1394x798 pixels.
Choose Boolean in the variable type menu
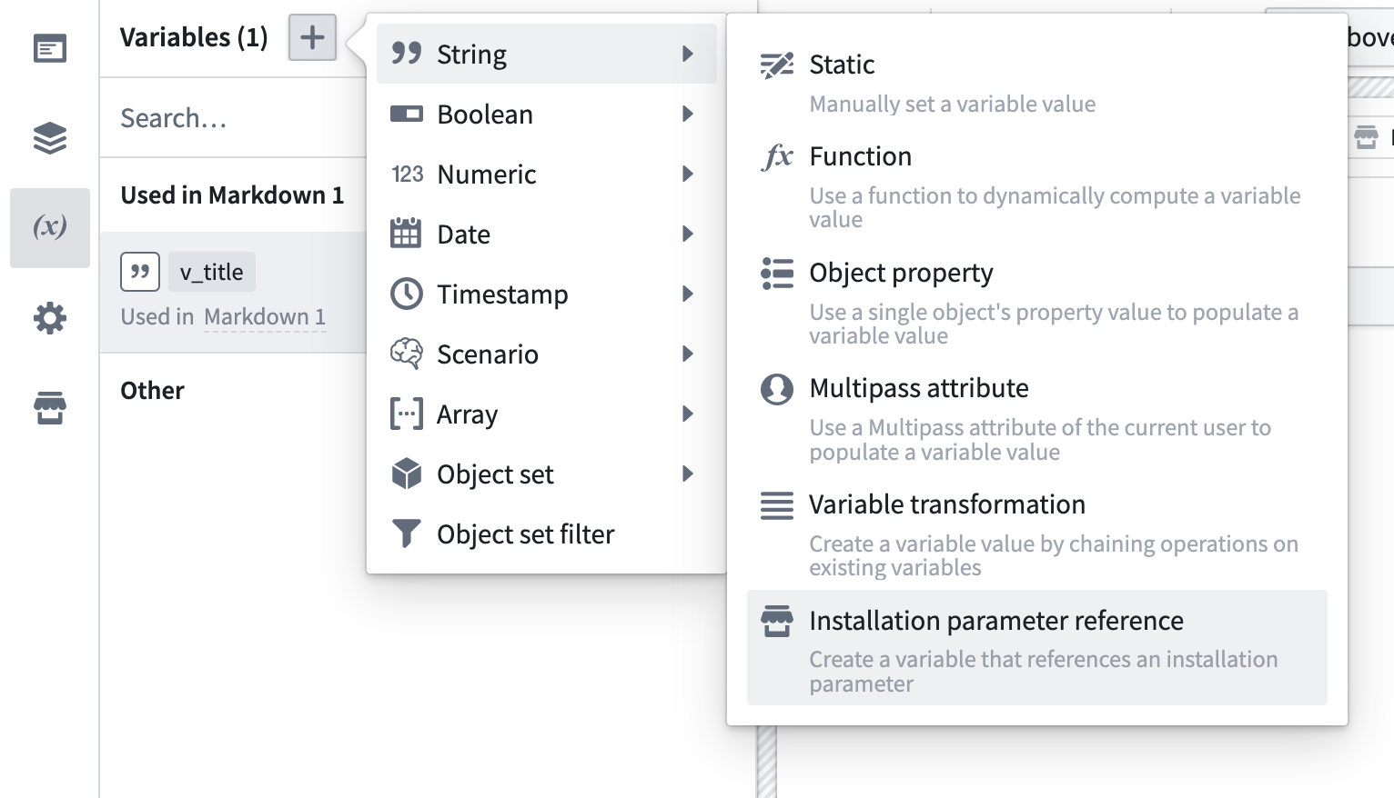[546, 115]
